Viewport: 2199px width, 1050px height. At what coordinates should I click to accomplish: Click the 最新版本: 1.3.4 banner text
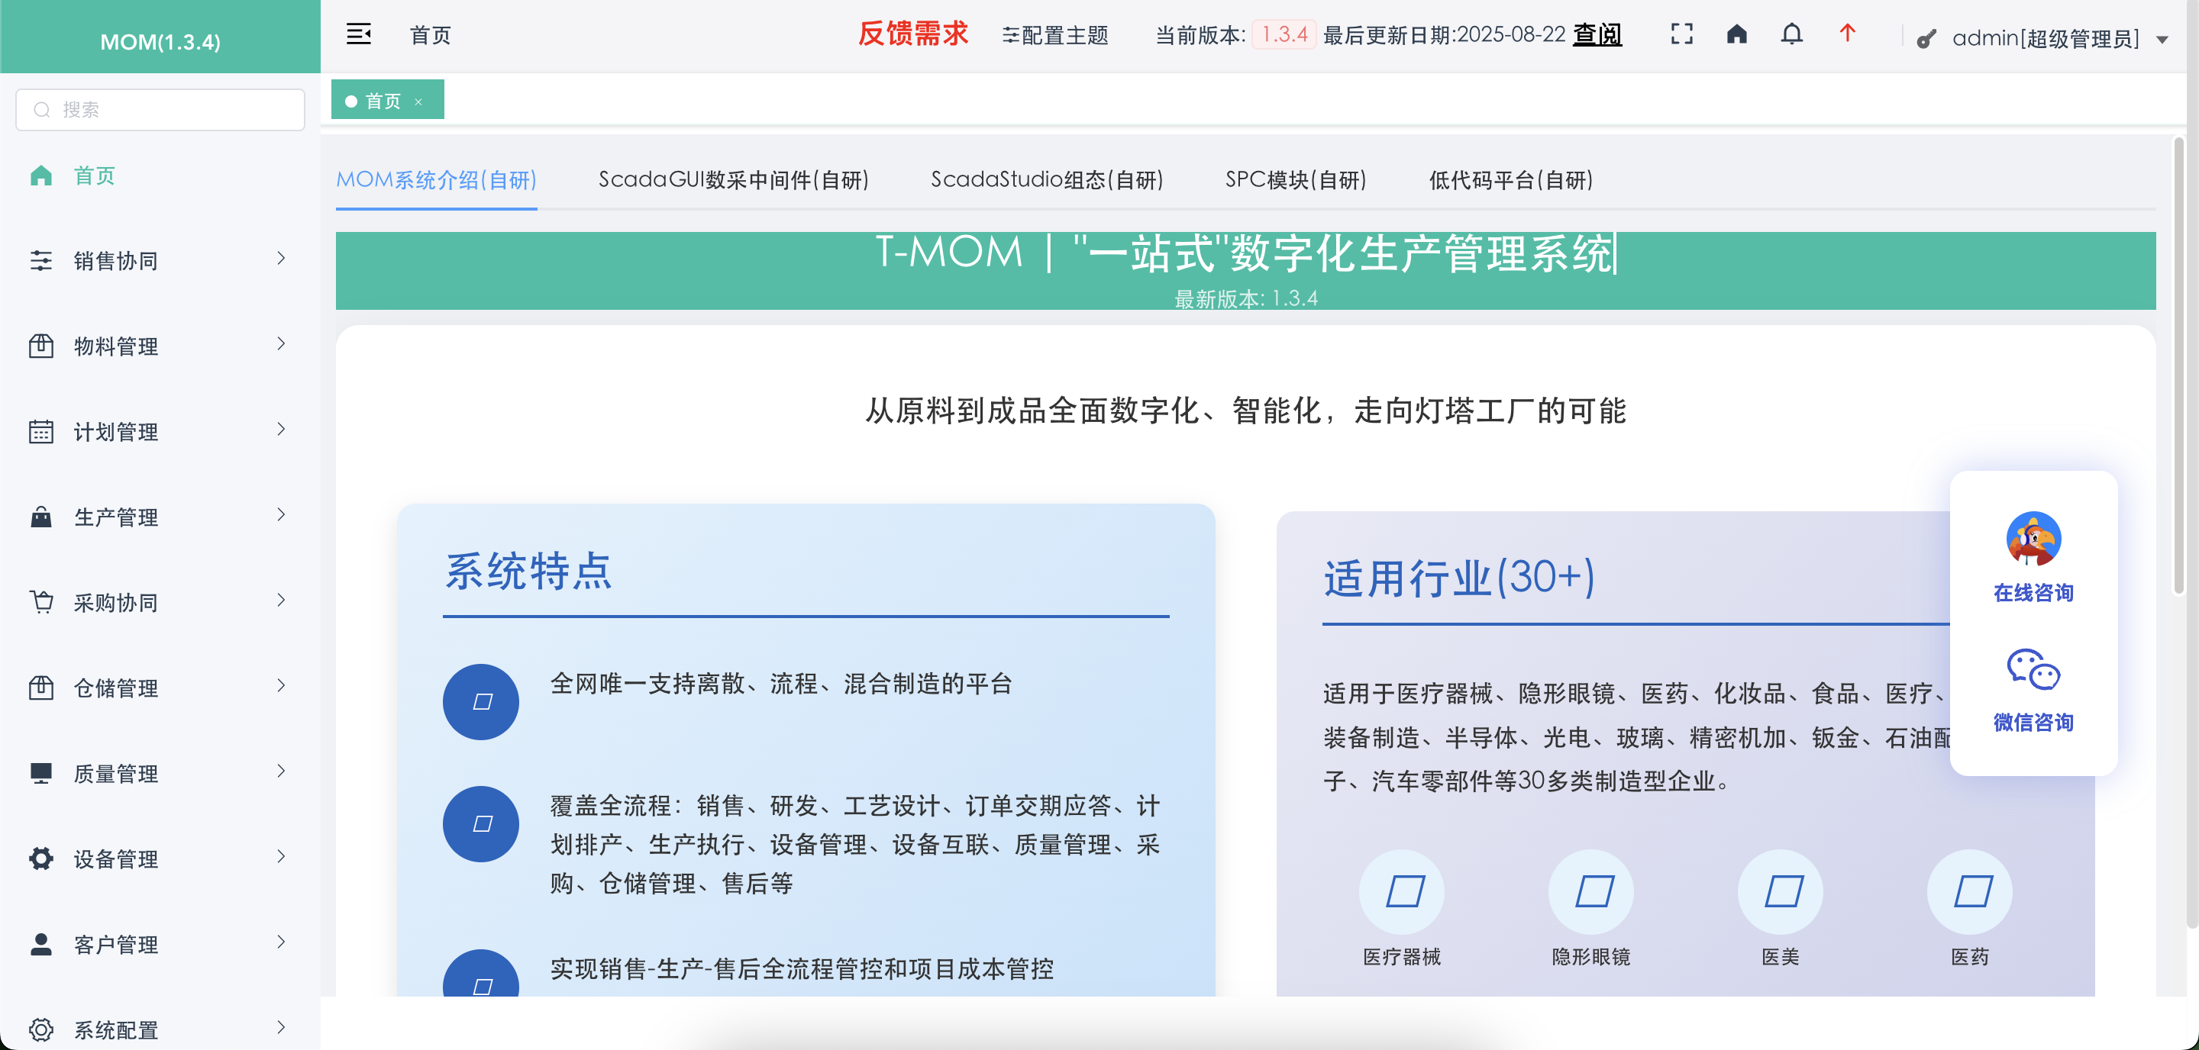tap(1245, 298)
